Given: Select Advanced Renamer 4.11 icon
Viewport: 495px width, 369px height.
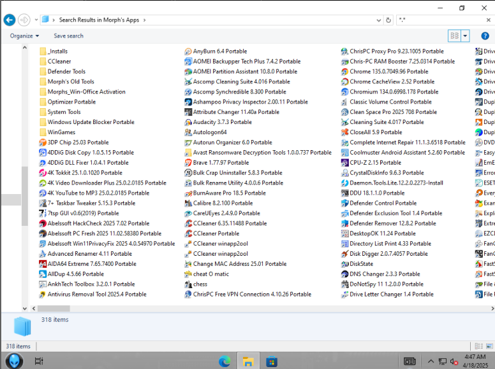Looking at the screenshot, I should (x=43, y=254).
